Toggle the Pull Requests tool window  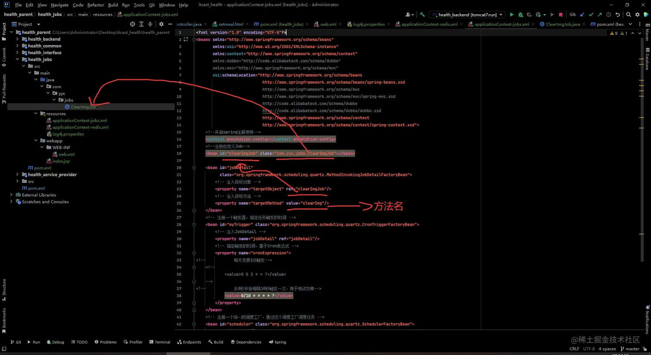click(x=4, y=89)
